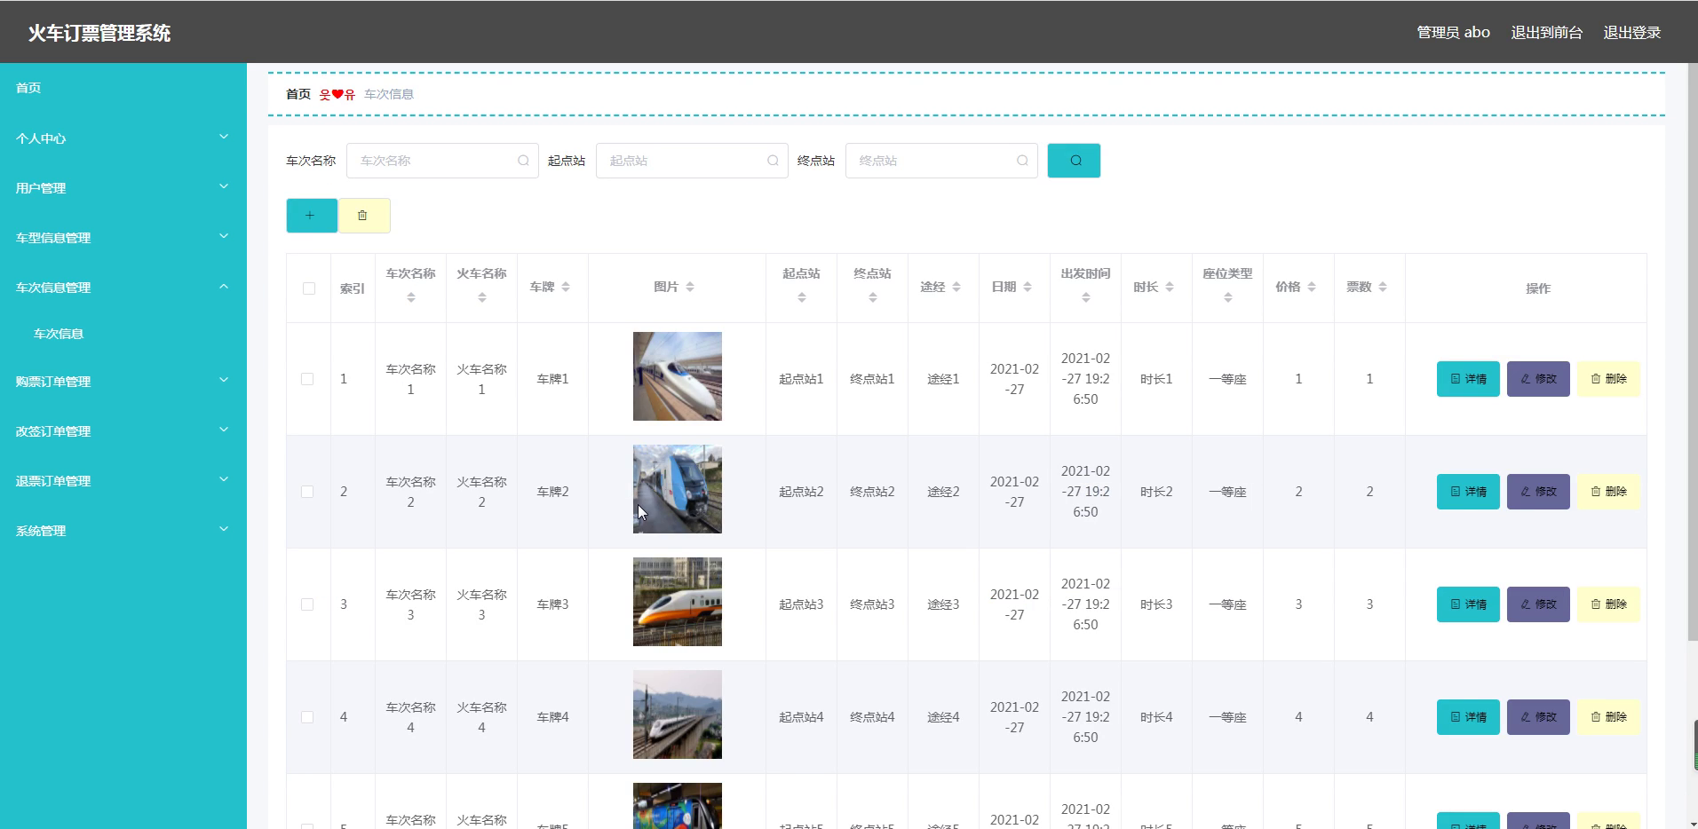Image resolution: width=1698 pixels, height=829 pixels.
Task: Expand 购票订单管理 sidebar menu chevron
Action: pos(224,380)
